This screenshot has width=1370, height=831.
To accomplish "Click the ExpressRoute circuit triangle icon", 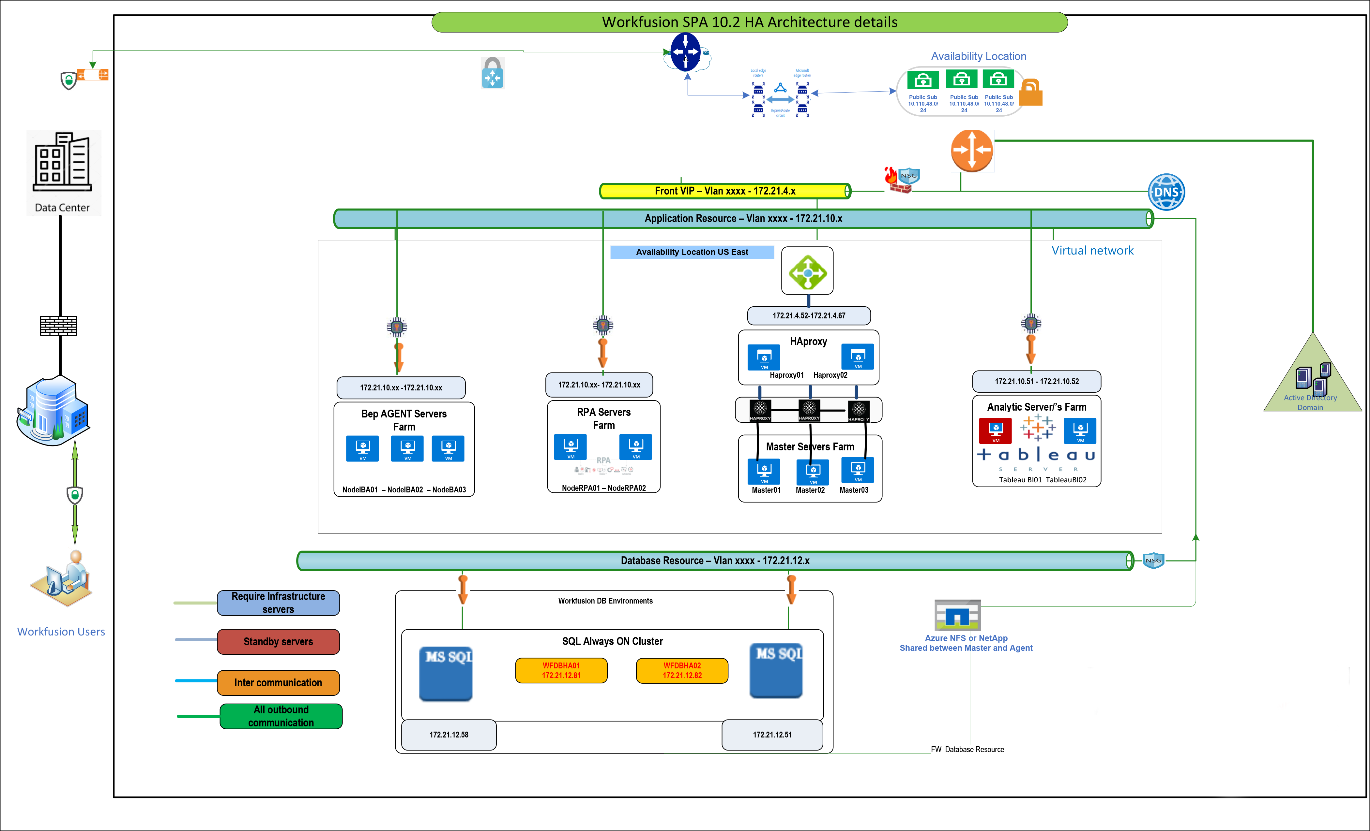I will click(x=781, y=88).
